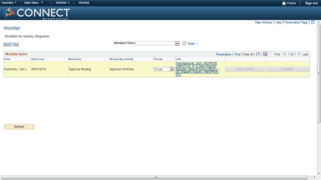Image resolution: width=321 pixels, height=180 pixels.
Task: Sort by Work Item column header
Action: pos(75,59)
